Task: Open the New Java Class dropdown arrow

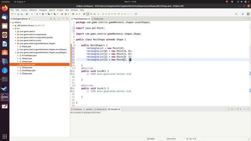Action: [68, 14]
